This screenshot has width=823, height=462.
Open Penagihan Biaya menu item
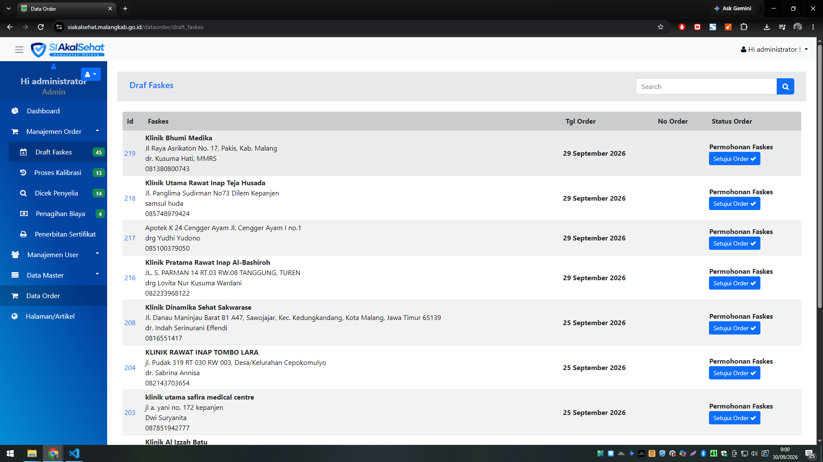[x=58, y=213]
